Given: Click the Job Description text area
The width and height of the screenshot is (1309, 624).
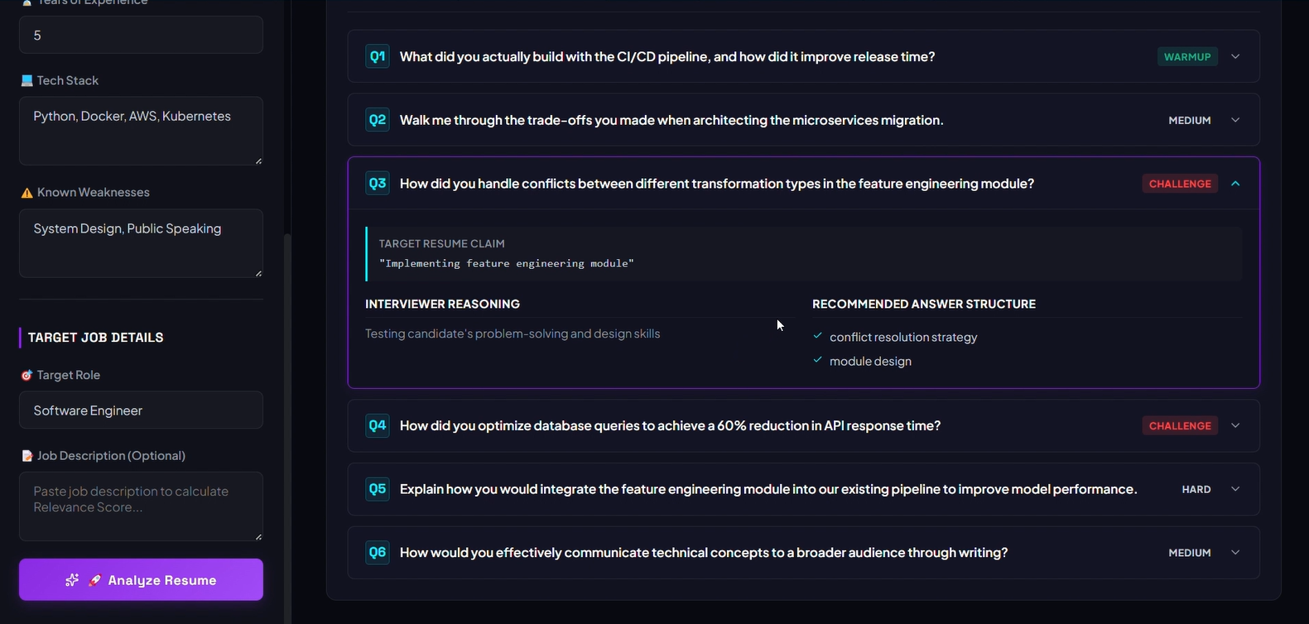Looking at the screenshot, I should (x=141, y=506).
